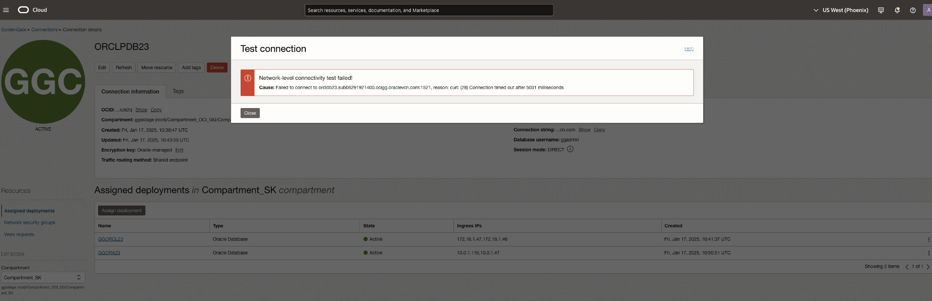
Task: Switch to the Tags tab
Action: point(178,91)
